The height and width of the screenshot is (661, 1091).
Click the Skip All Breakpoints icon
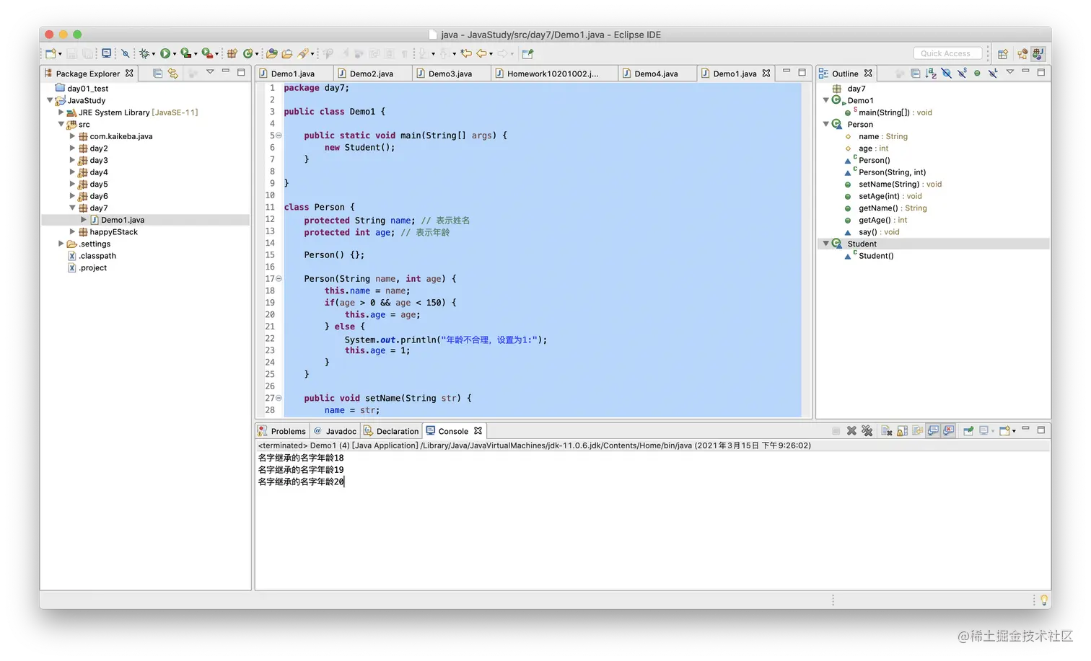pyautogui.click(x=126, y=53)
